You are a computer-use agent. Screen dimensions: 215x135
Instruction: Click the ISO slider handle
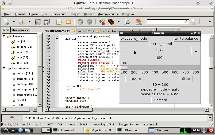(124, 68)
